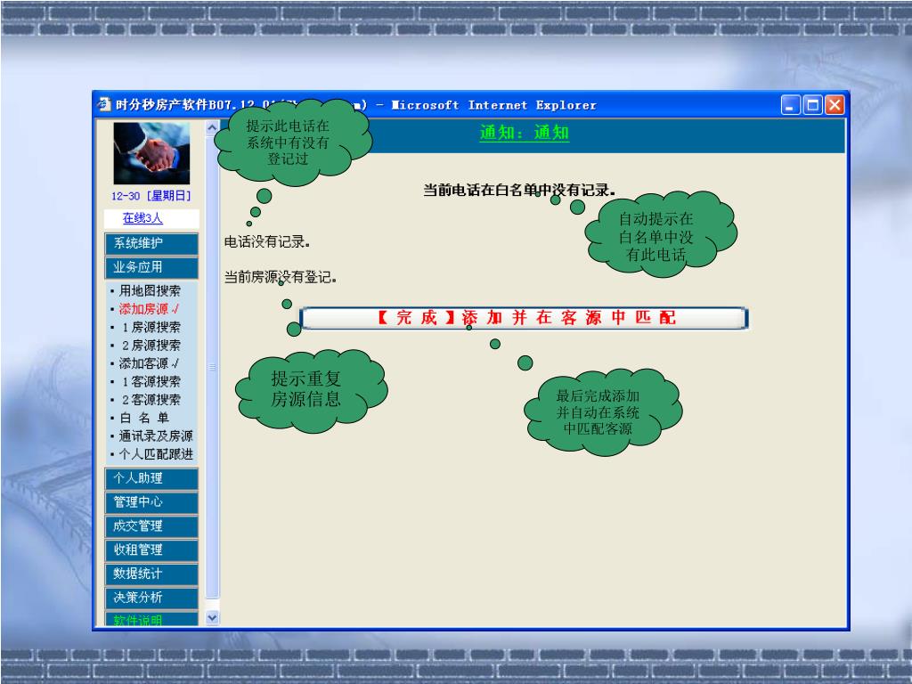This screenshot has height=684, width=912.
Task: Expand the 收租管理 section
Action: pos(151,550)
